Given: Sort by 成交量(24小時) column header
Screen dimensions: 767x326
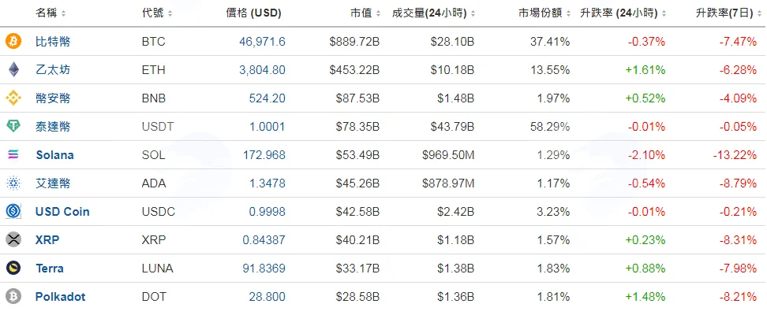Looking at the screenshot, I should pos(433,13).
